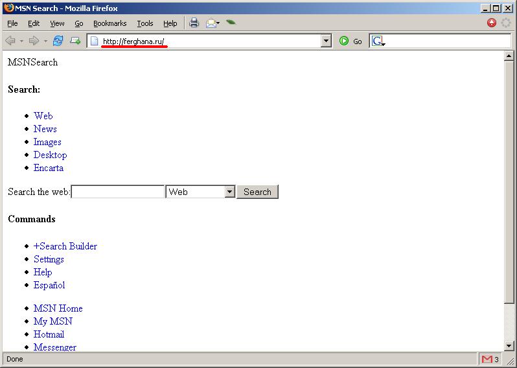517x368 pixels.
Task: Open the Settings link
Action: pos(49,259)
